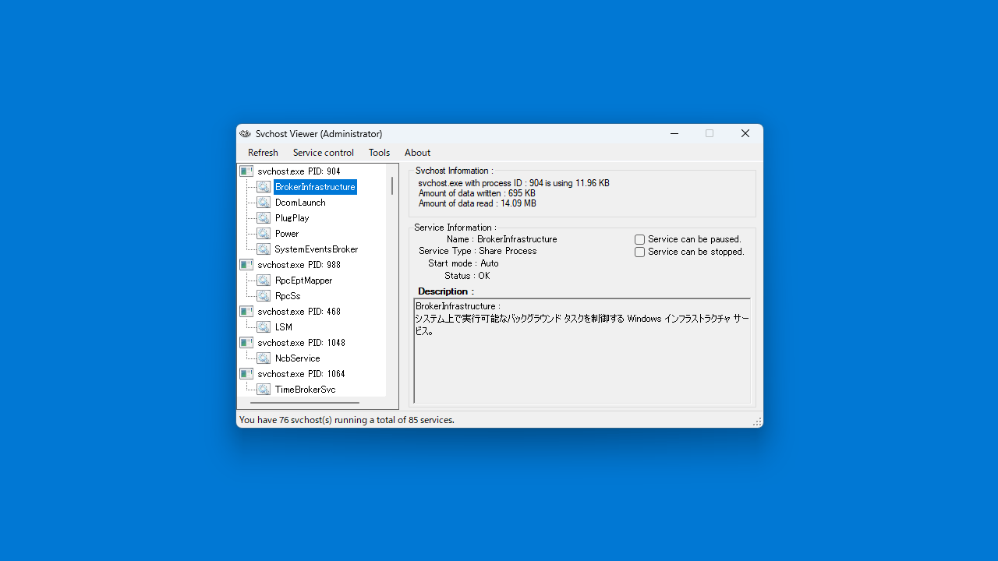
Task: Select svchost.exe PID: 1048 tree node
Action: pyautogui.click(x=301, y=343)
